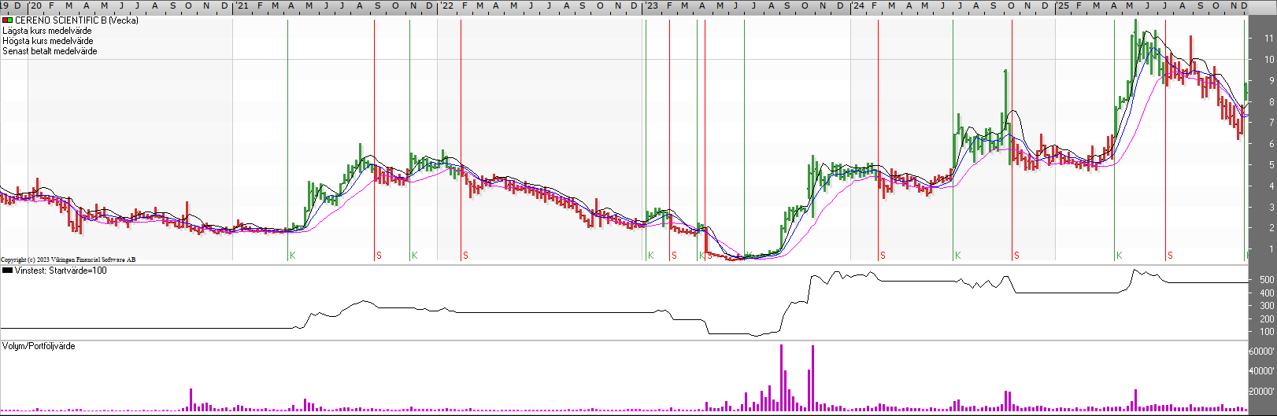Image resolution: width=1277 pixels, height=416 pixels.
Task: Click the K buy marker in June 2024
Action: (957, 256)
